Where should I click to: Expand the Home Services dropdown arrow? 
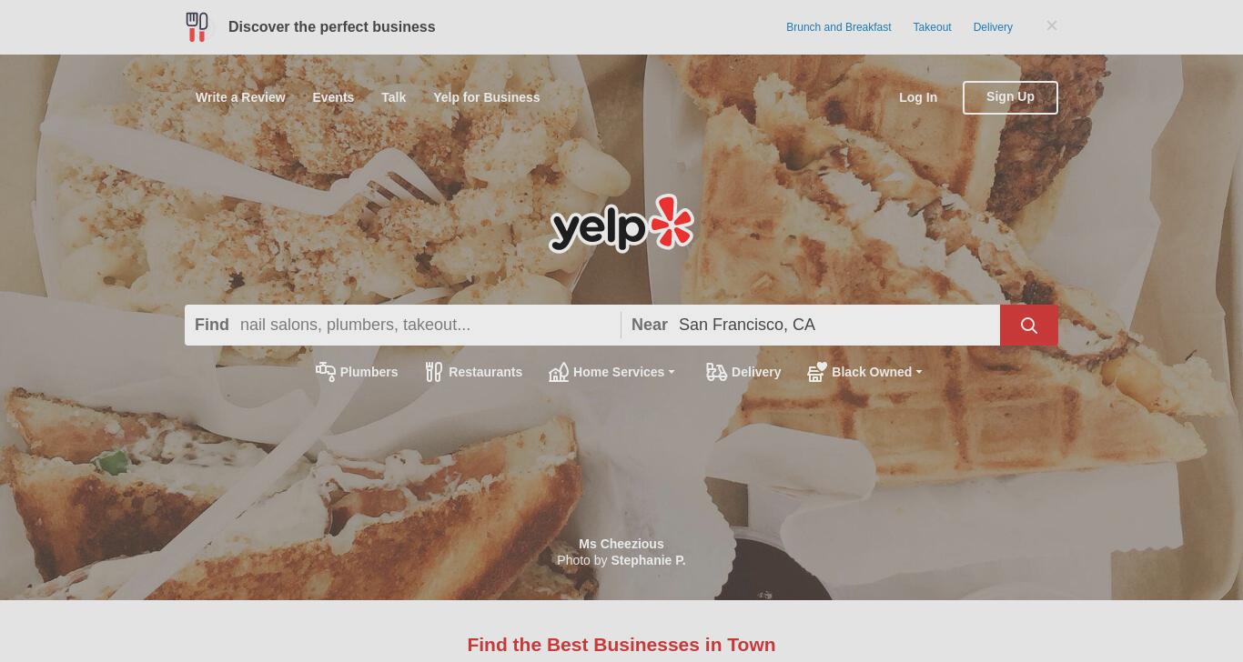click(672, 372)
